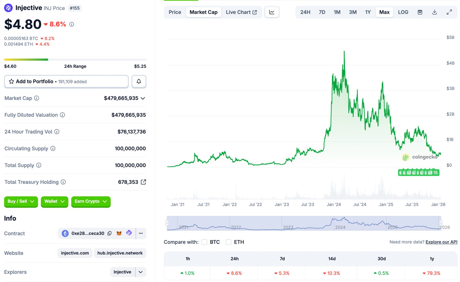
Task: Open the calendar date range icon
Action: pos(420,12)
